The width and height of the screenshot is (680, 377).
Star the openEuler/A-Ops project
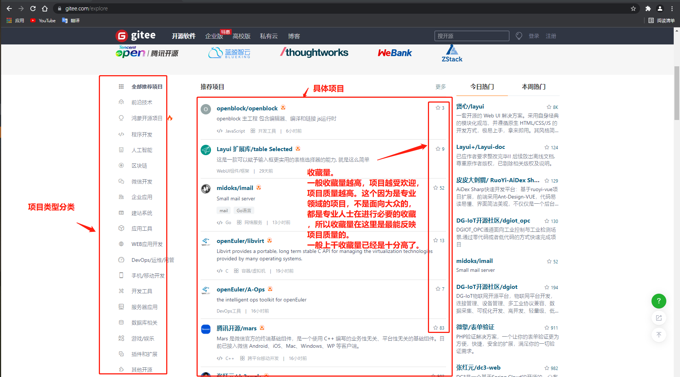tap(438, 289)
